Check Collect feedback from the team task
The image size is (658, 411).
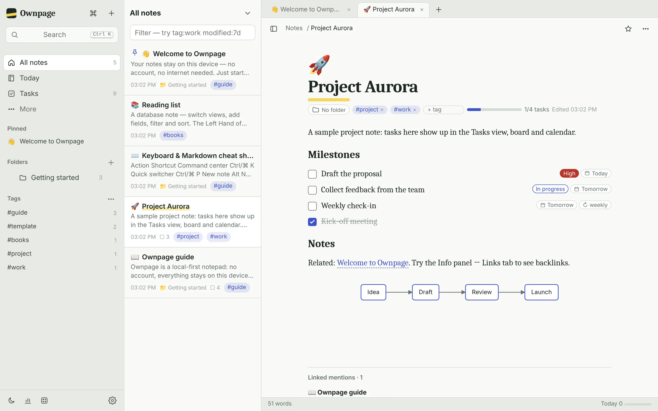coord(312,190)
